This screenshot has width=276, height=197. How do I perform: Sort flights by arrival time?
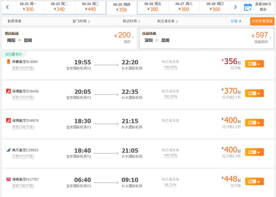tap(131, 21)
